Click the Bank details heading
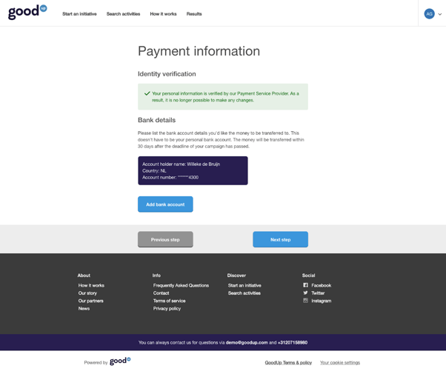Image resolution: width=446 pixels, height=374 pixels. click(156, 120)
